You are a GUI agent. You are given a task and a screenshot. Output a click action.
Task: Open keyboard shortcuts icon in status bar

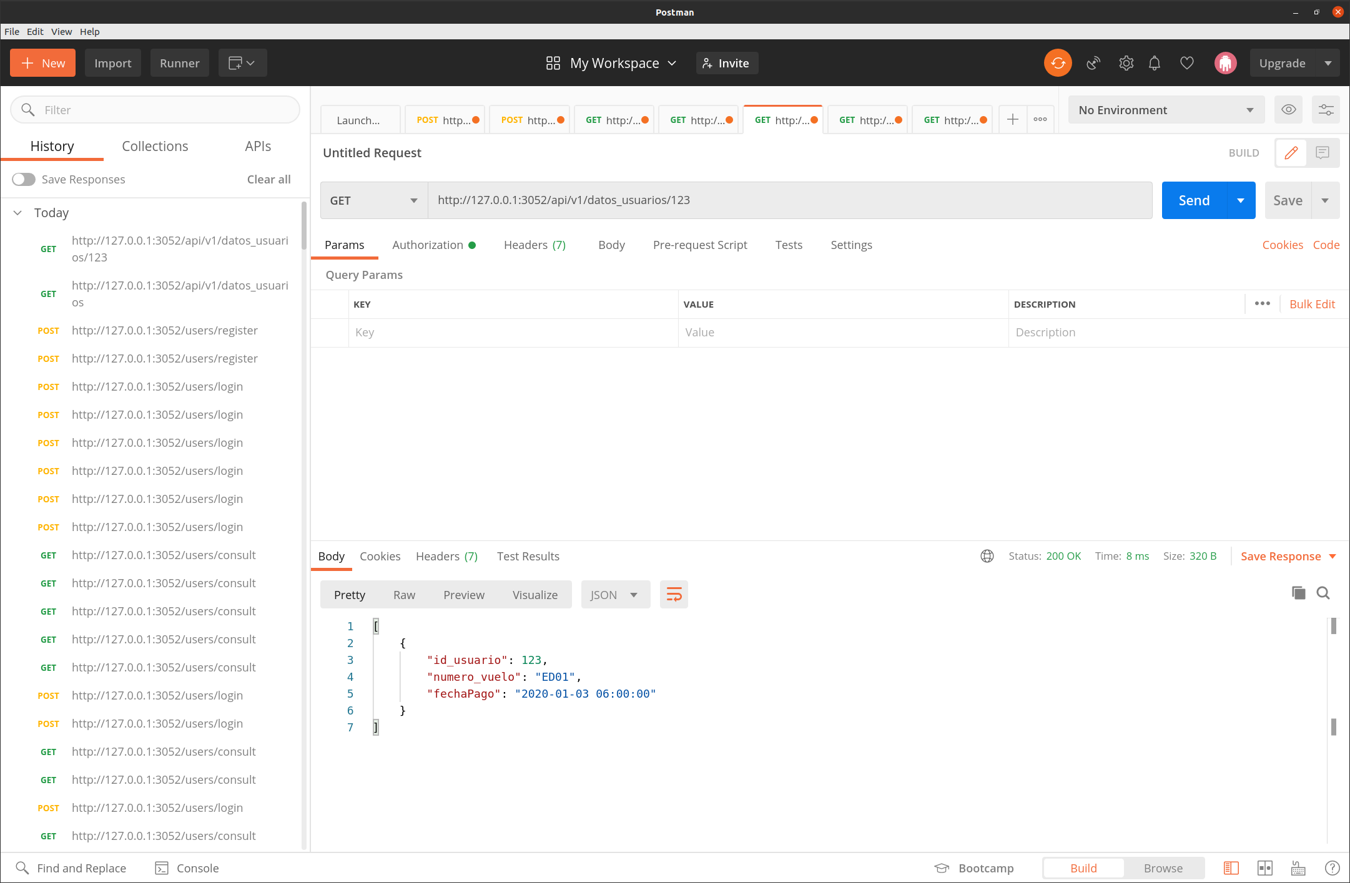1298,868
